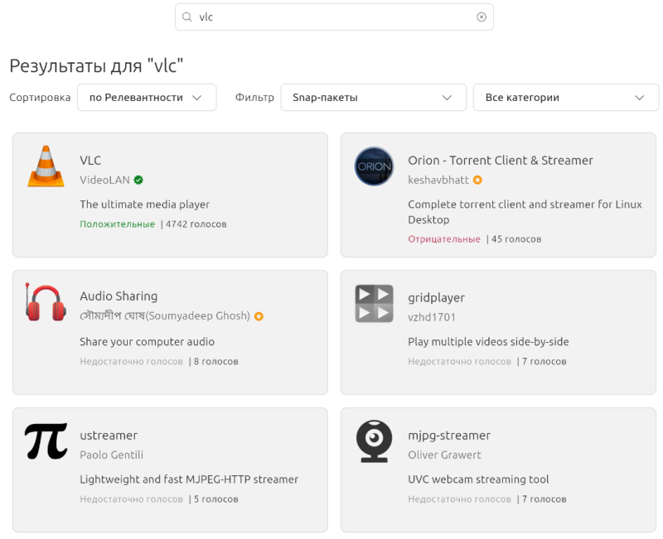The width and height of the screenshot is (663, 539).
Task: Click the VLC traffic cone icon
Action: click(46, 166)
